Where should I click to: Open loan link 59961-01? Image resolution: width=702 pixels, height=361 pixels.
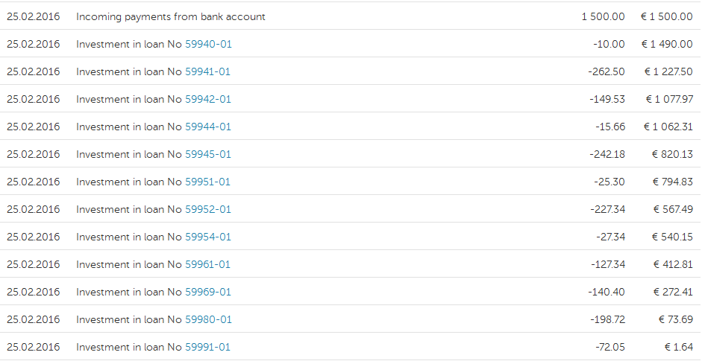coord(207,265)
